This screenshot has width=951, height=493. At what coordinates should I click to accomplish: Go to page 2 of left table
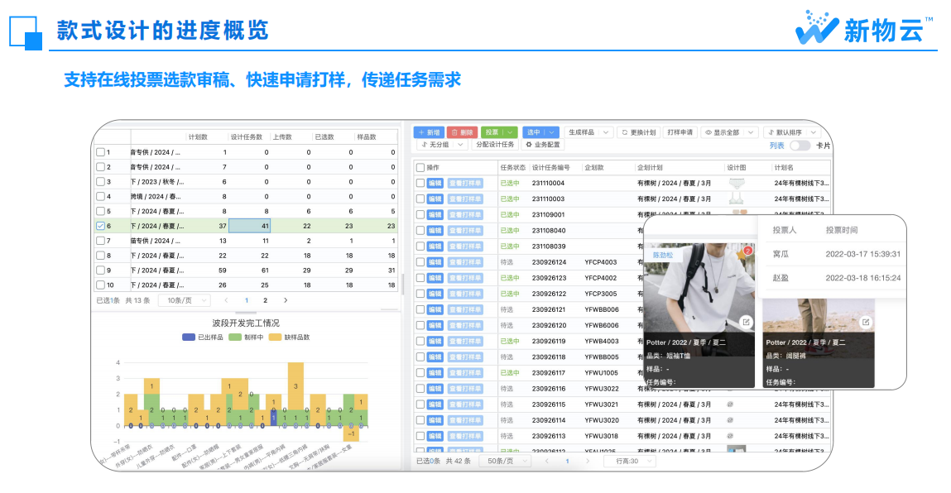point(265,300)
